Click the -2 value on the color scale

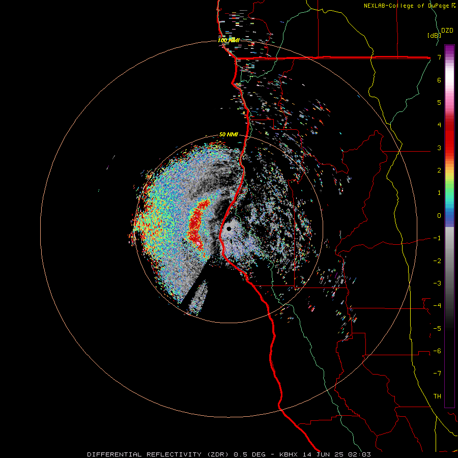coord(437,261)
